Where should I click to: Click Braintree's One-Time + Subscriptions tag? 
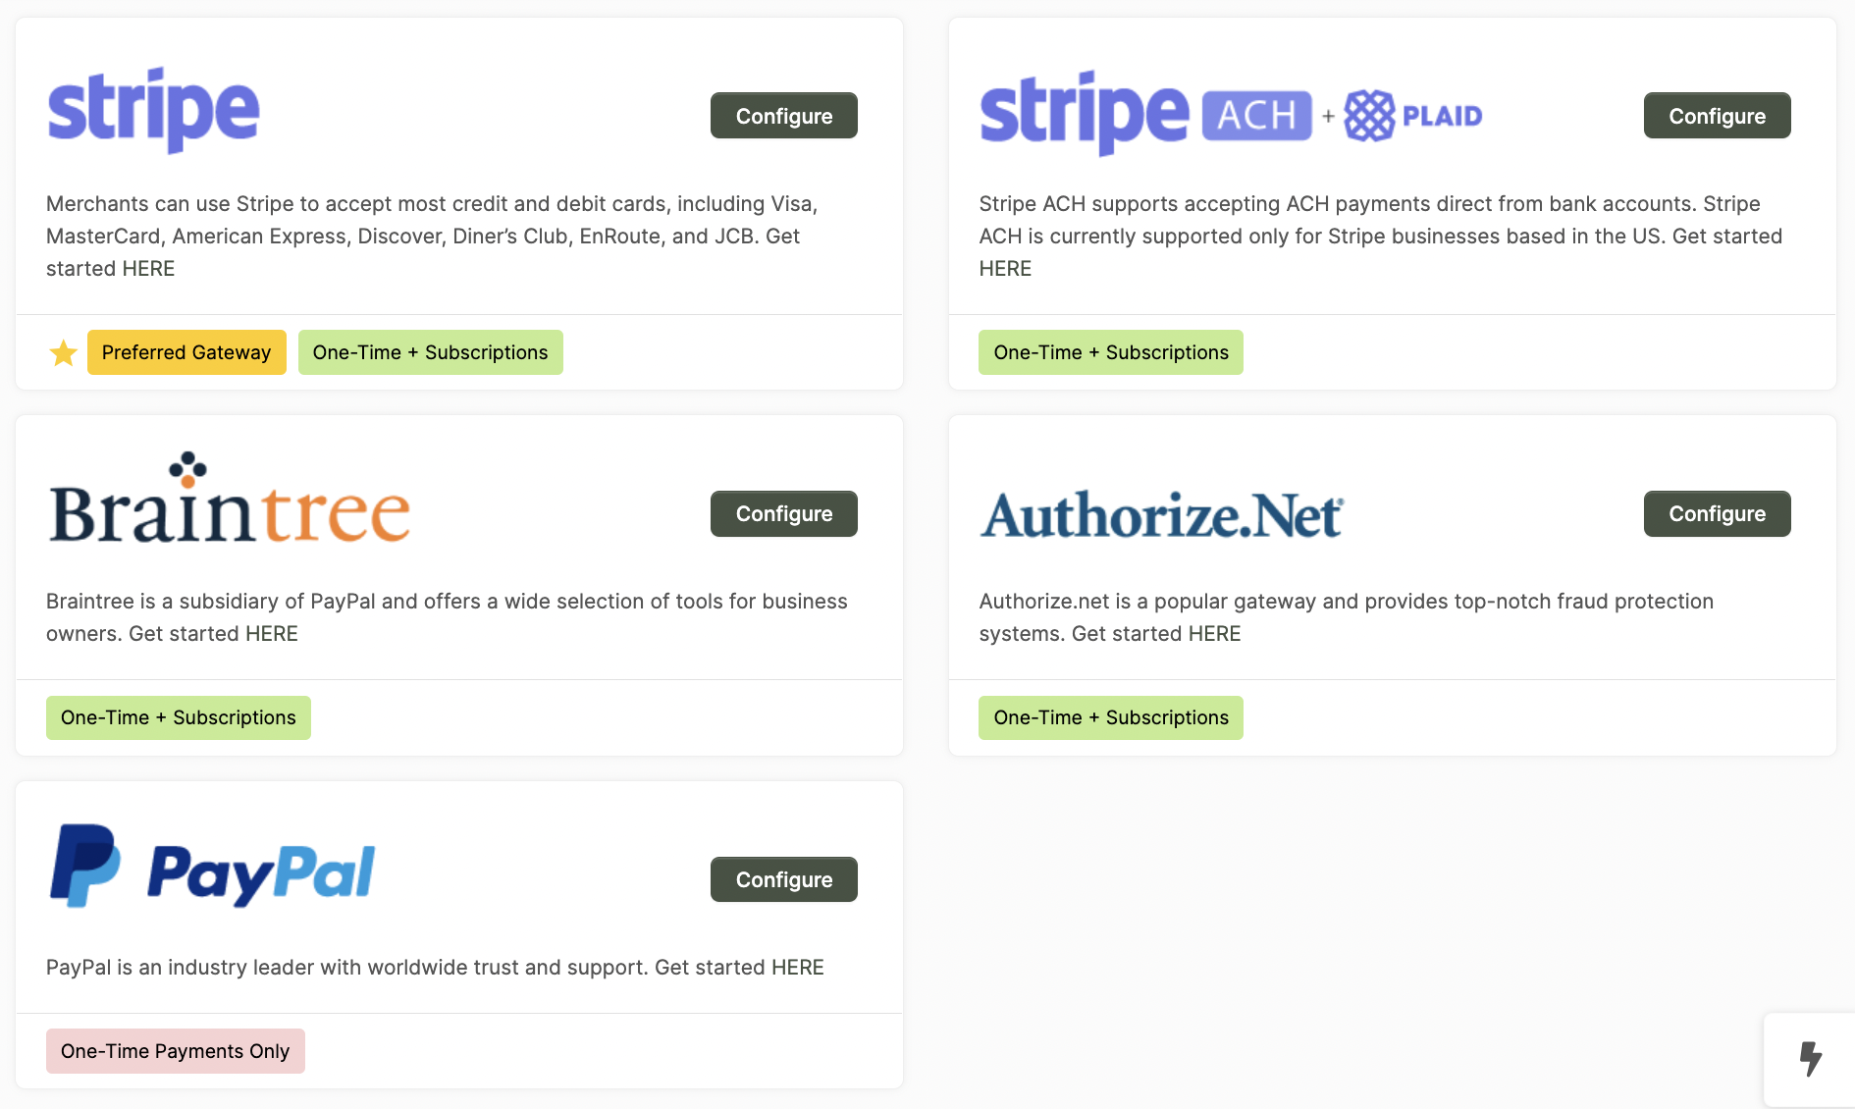178,717
